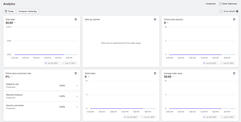241x122 pixels.
Task: Click the Reached checkout row label
Action: pyautogui.click(x=15, y=95)
